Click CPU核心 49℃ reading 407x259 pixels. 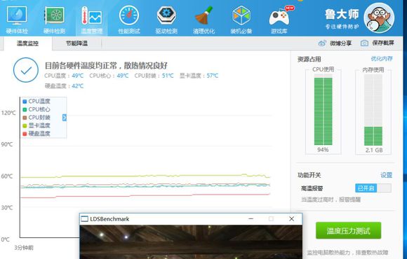coord(109,76)
